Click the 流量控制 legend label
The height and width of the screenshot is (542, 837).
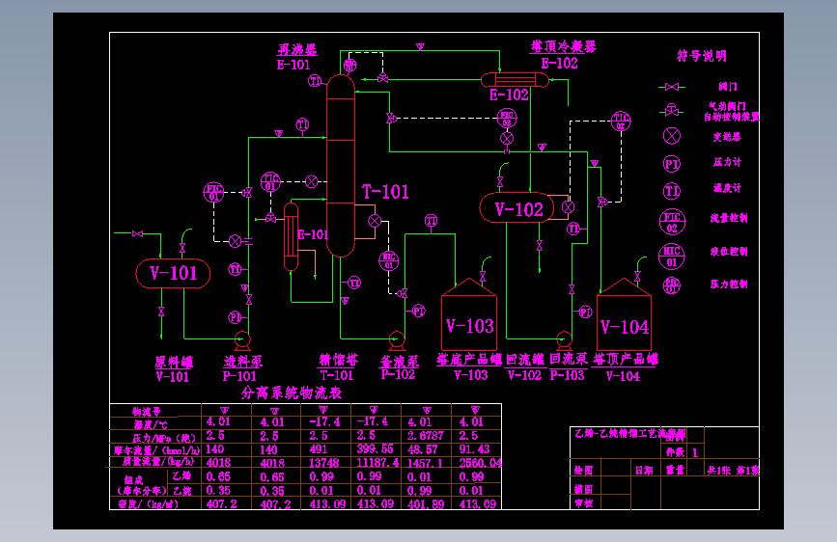(729, 218)
